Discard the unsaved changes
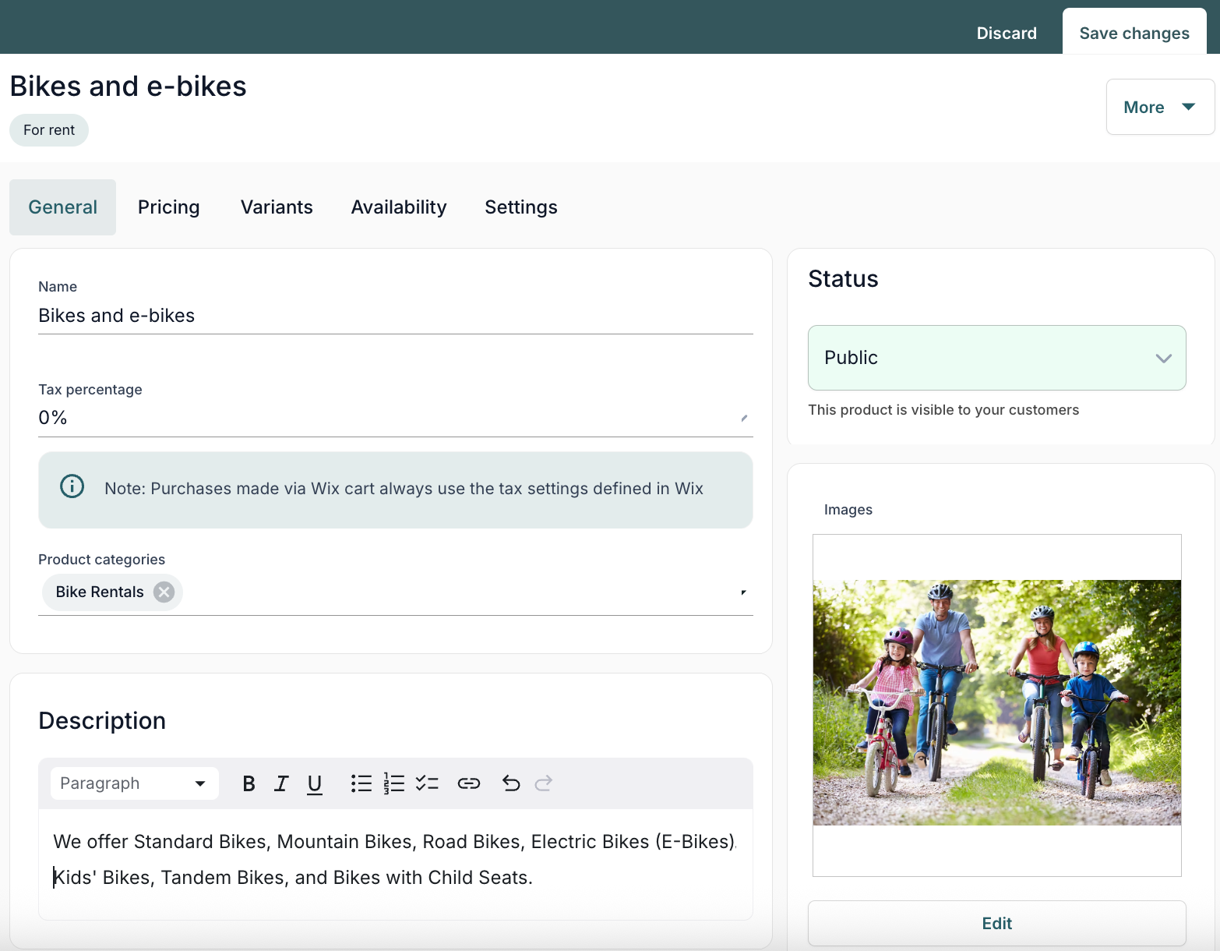Viewport: 1220px width, 951px height. [1007, 33]
